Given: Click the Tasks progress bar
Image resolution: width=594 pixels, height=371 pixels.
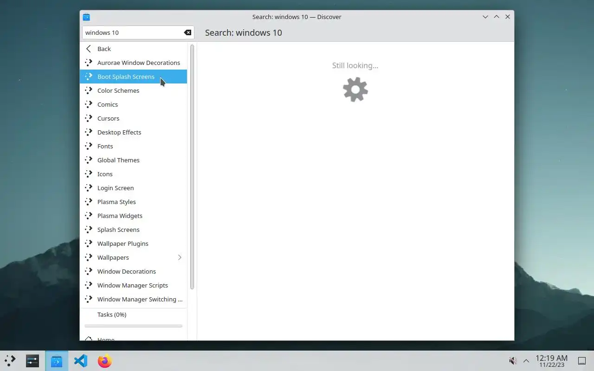Looking at the screenshot, I should click(134, 326).
